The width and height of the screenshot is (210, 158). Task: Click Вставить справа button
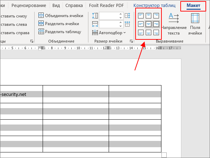(x=14, y=33)
